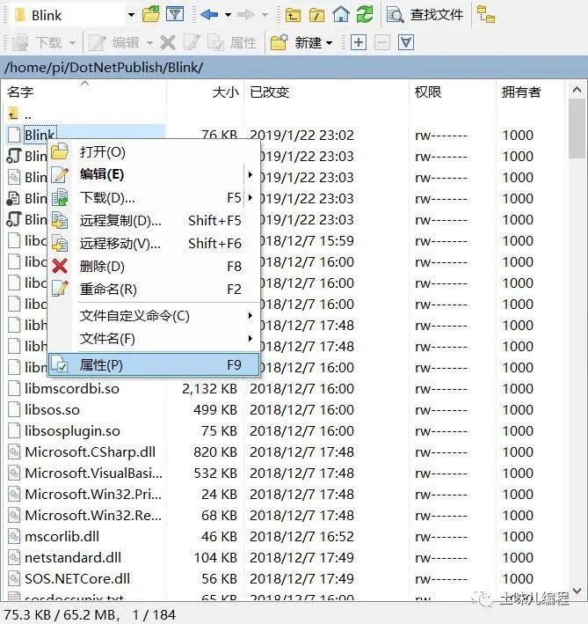Viewport: 588px width, 624px height.
Task: Select 属性(P) in context menu
Action: click(x=154, y=365)
